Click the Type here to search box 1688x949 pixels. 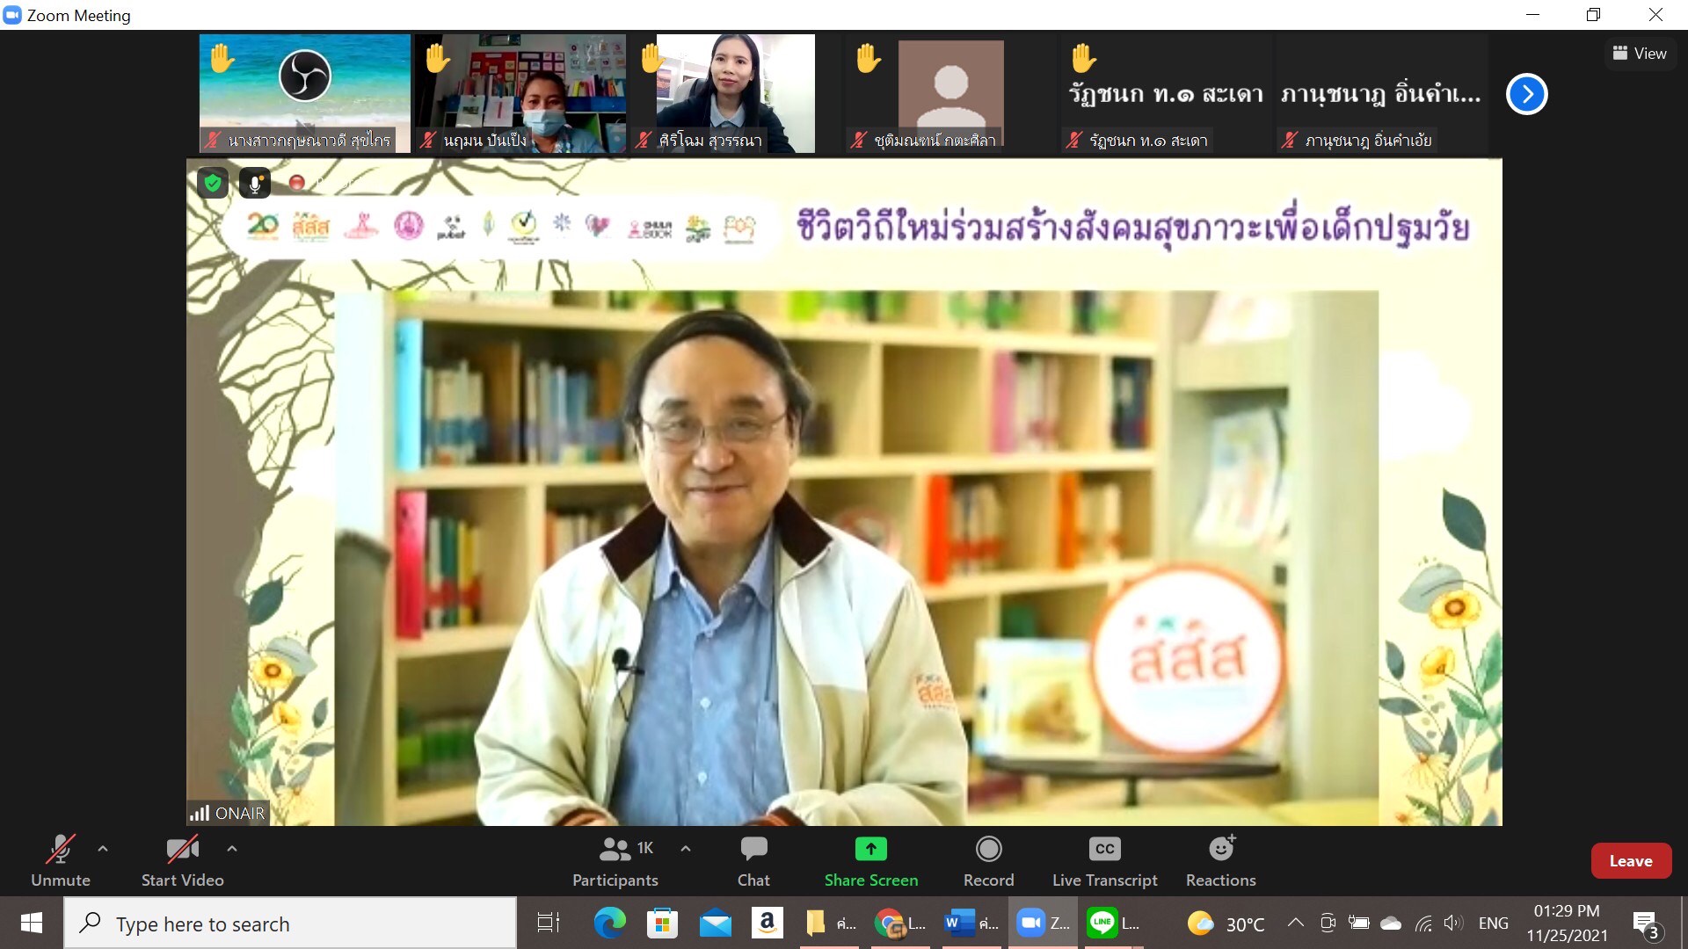[290, 924]
